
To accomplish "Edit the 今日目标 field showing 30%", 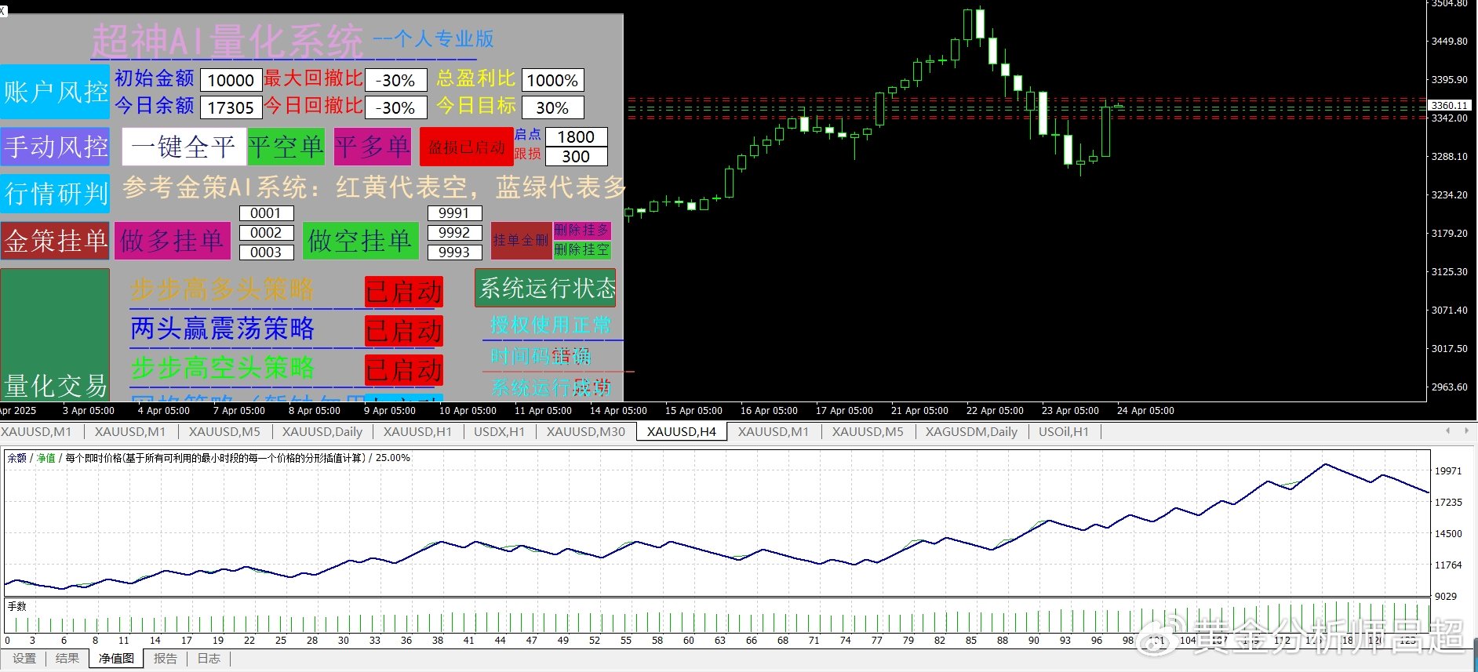I will pyautogui.click(x=552, y=107).
